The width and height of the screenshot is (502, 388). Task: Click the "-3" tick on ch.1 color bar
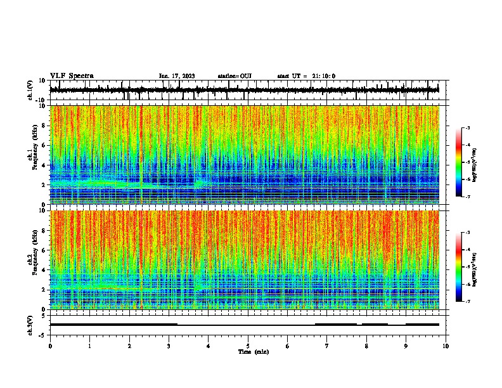click(x=467, y=127)
